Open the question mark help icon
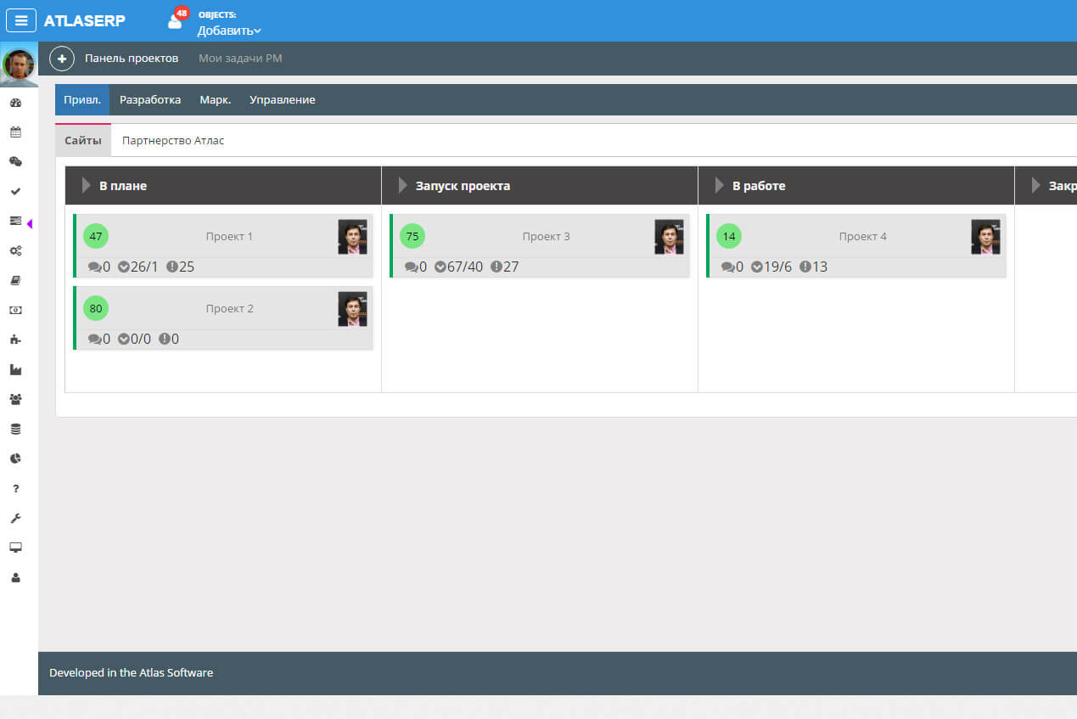This screenshot has width=1077, height=719. pyautogui.click(x=15, y=488)
